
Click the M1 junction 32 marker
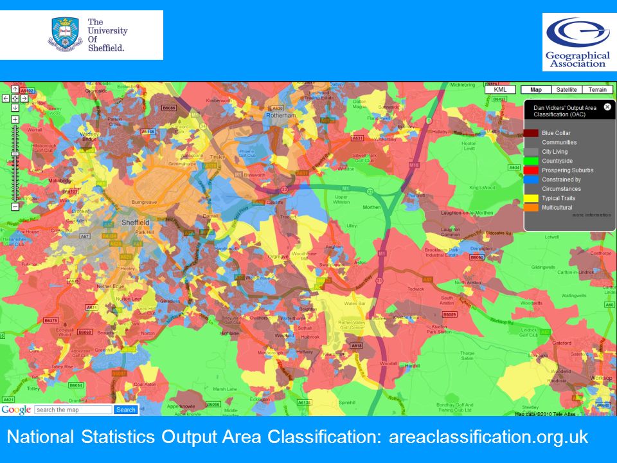pyautogui.click(x=370, y=192)
